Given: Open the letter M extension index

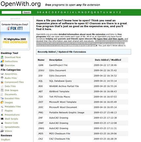Looking at the screenshot, I should (x=79, y=12).
